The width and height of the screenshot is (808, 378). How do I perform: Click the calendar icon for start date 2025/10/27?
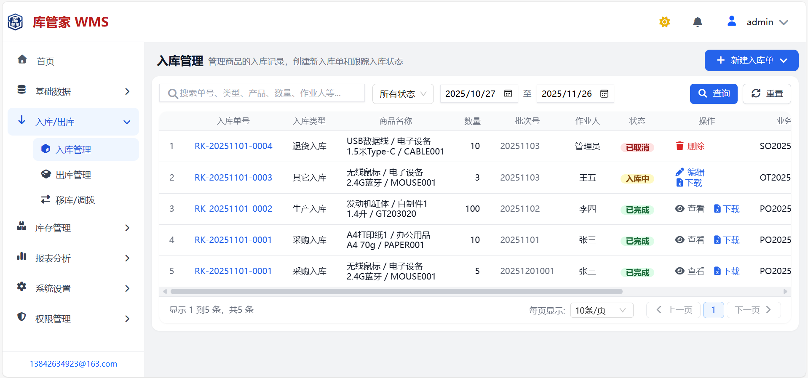click(x=508, y=93)
